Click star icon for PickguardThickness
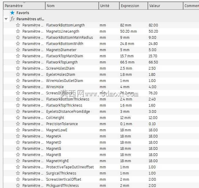This screenshot has width=199, height=188. [18, 185]
